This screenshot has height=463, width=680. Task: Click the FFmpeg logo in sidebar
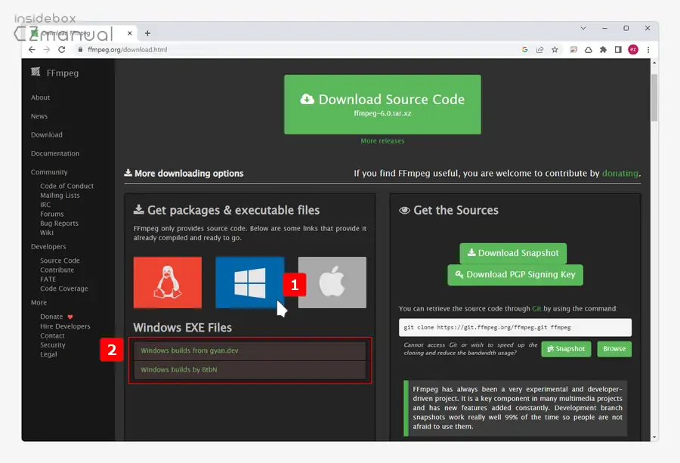[36, 72]
